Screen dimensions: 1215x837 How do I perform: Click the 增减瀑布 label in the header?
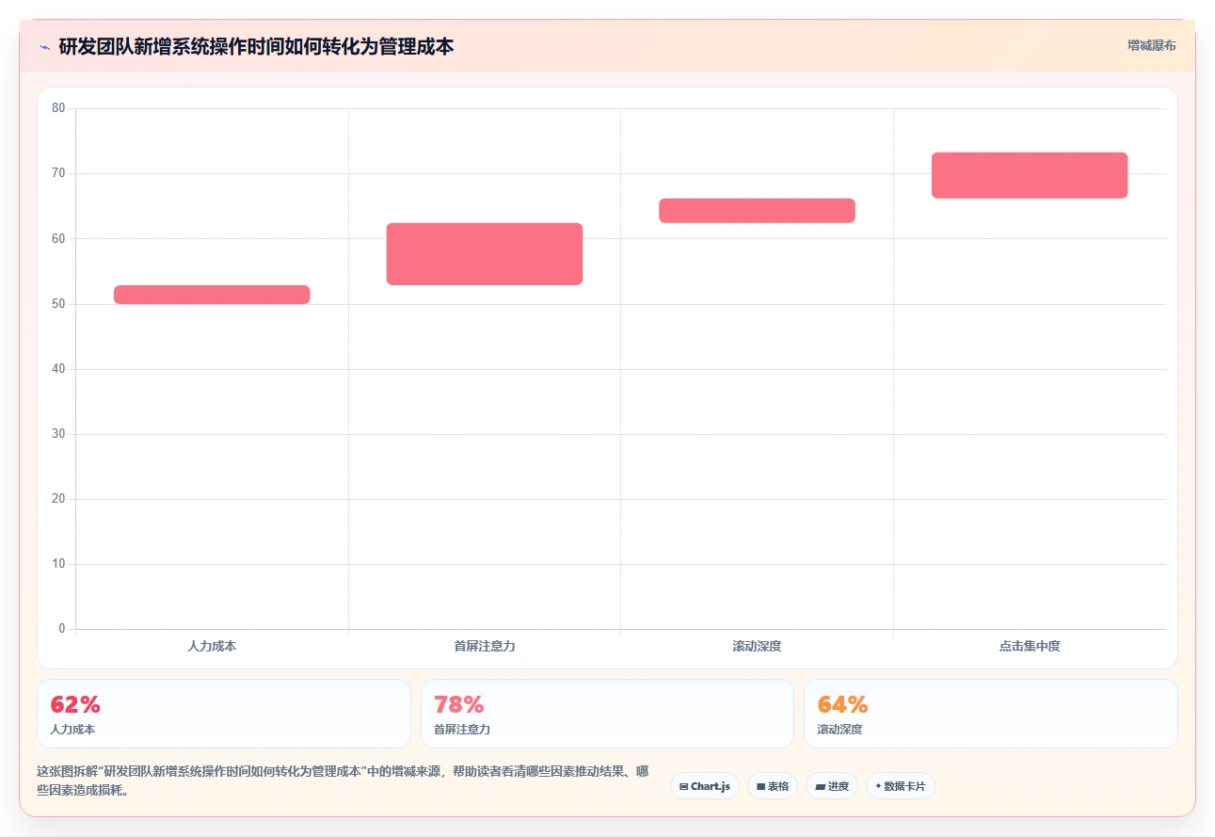tap(1152, 45)
